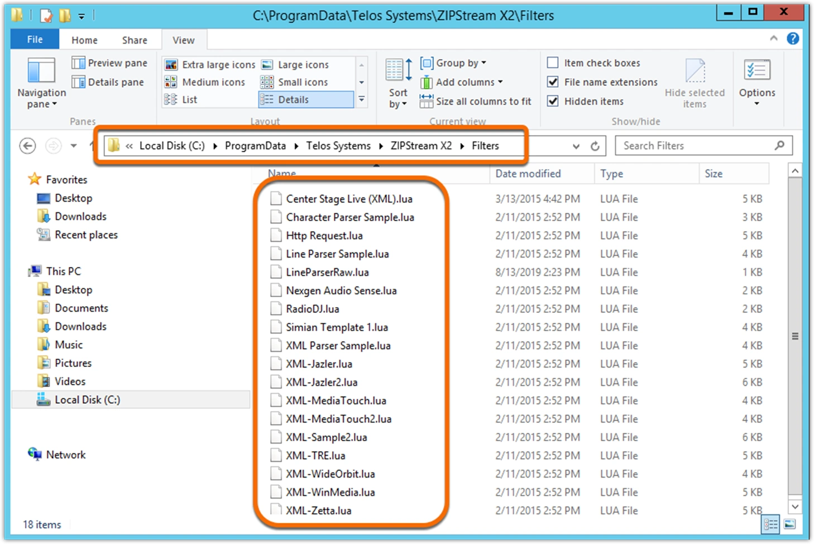The height and width of the screenshot is (544, 814).
Task: Select XML-WideOrbit.lua file
Action: point(331,474)
